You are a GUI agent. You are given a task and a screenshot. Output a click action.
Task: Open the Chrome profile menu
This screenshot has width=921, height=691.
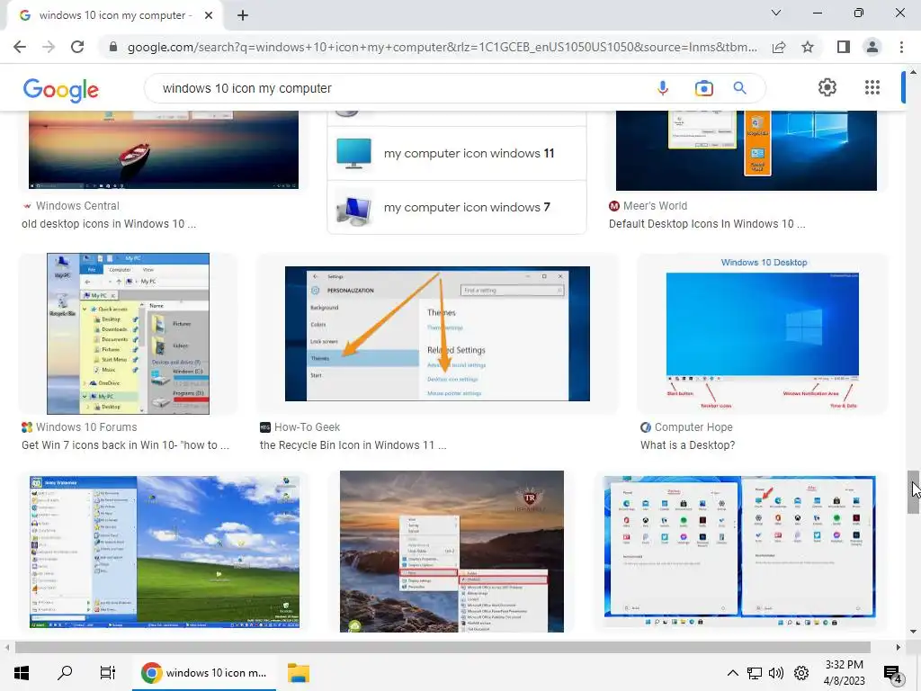[872, 47]
